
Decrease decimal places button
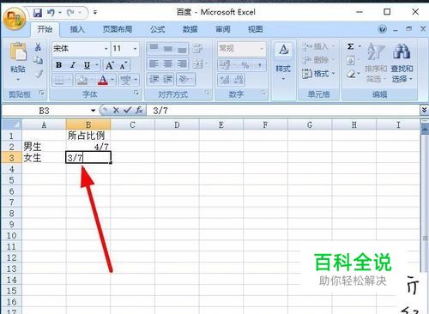[x=239, y=80]
